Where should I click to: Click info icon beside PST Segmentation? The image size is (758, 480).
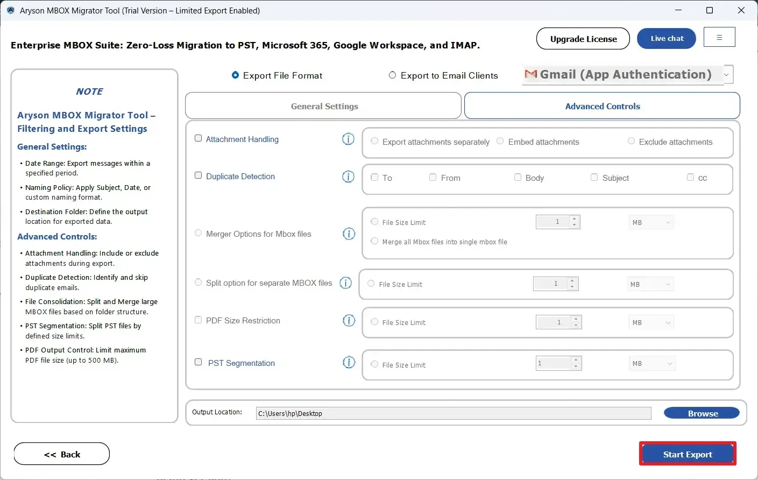(x=349, y=363)
